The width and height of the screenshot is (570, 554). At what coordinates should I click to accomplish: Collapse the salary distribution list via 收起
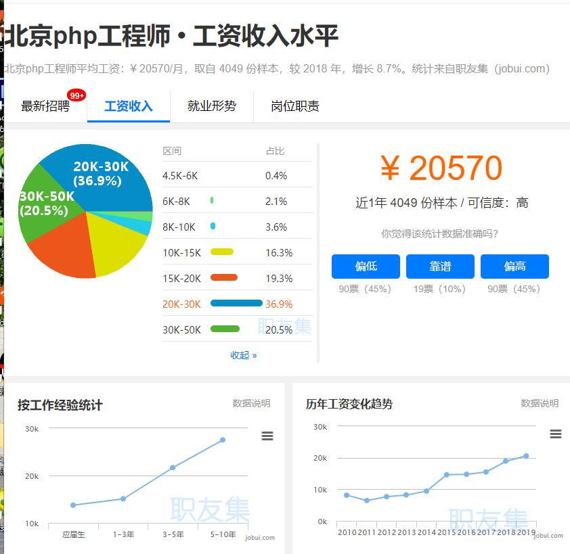coord(243,355)
